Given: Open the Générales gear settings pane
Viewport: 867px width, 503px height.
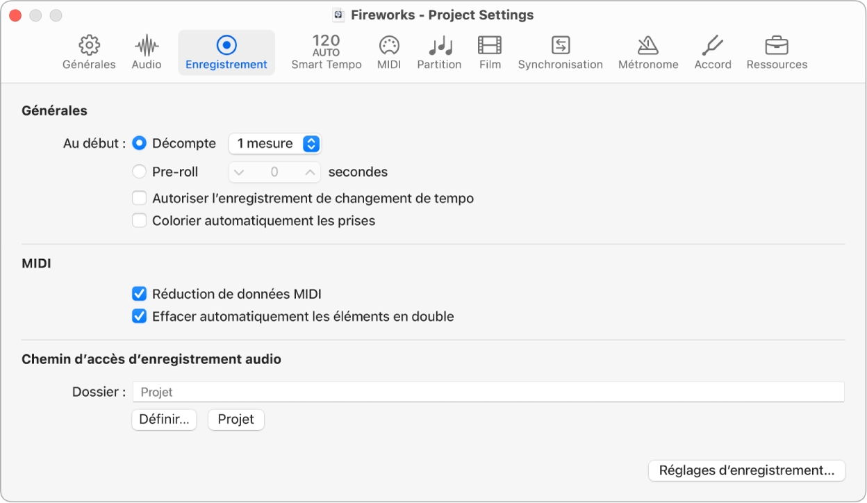Looking at the screenshot, I should point(89,53).
